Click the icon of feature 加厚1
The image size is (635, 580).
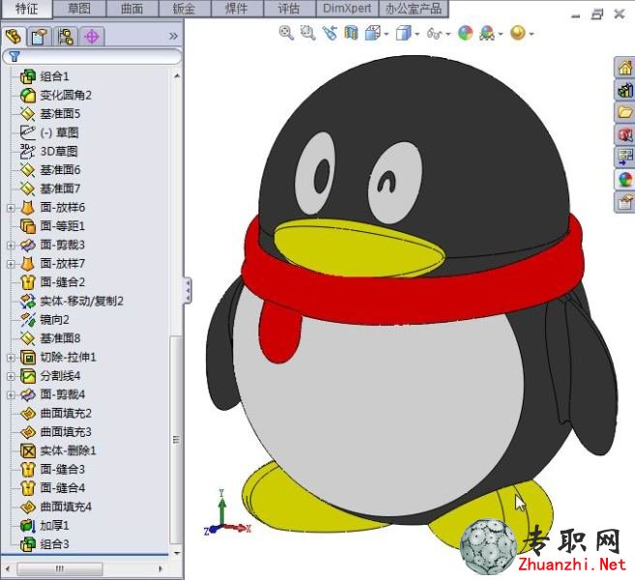[28, 526]
